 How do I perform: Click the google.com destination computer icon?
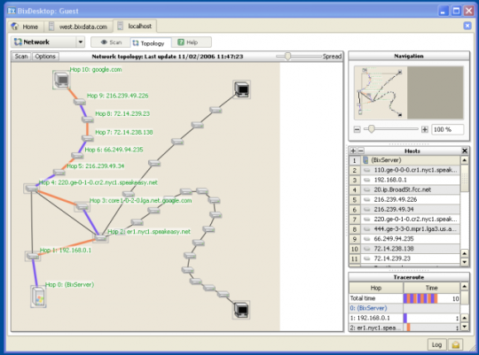[61, 80]
